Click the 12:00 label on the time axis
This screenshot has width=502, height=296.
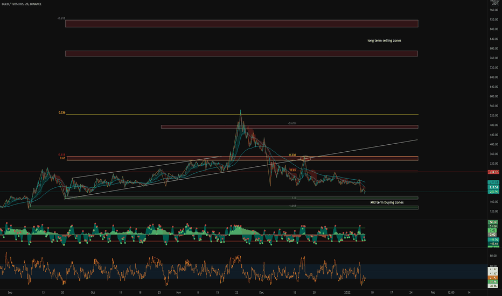(451, 292)
